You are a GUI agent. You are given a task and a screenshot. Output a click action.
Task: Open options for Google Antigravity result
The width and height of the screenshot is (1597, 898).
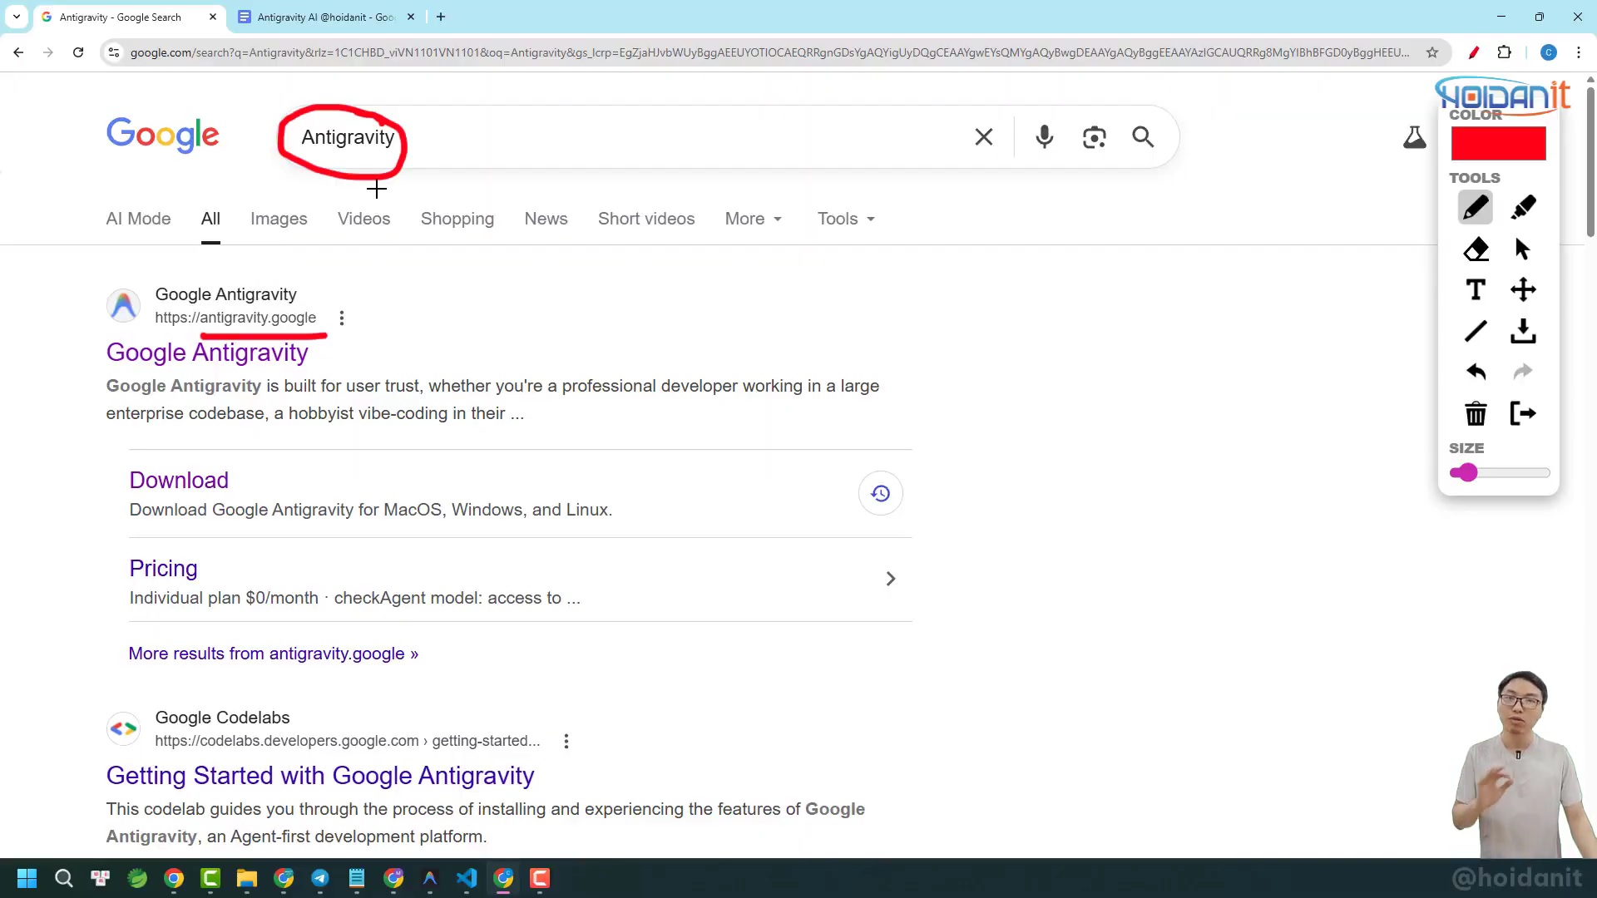pyautogui.click(x=341, y=318)
